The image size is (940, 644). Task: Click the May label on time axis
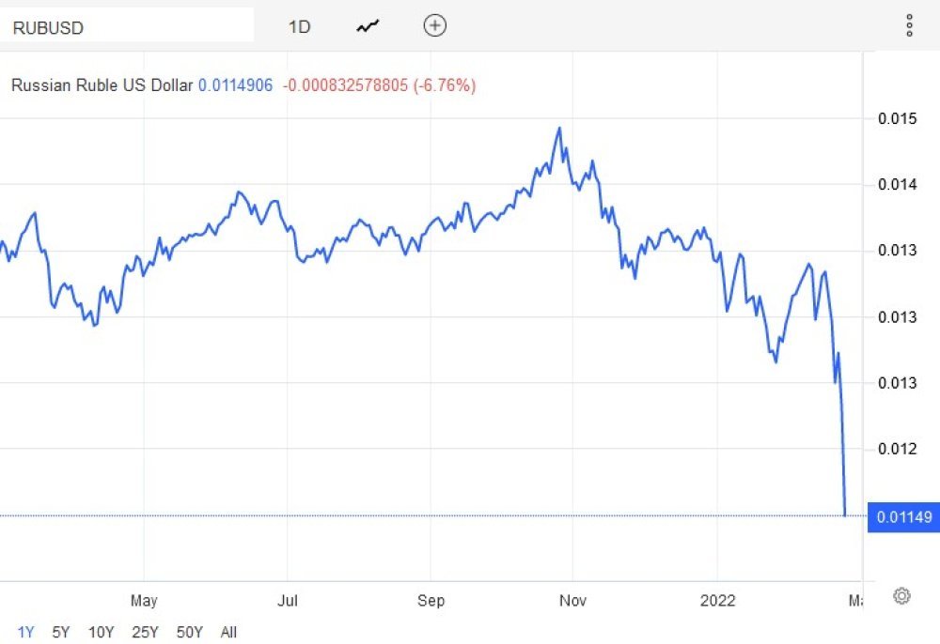[144, 600]
